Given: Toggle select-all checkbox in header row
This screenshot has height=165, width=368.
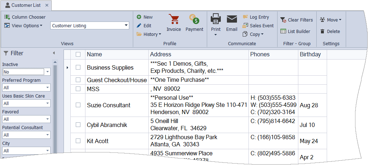Looking at the screenshot, I should 78,55.
